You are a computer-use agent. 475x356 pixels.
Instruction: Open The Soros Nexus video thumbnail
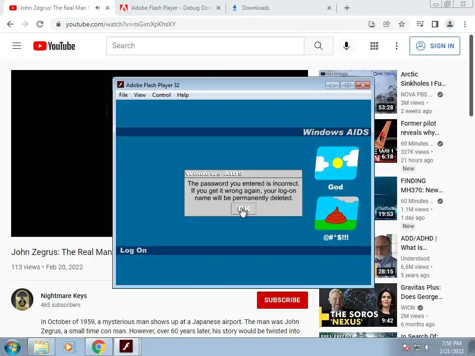click(358, 305)
